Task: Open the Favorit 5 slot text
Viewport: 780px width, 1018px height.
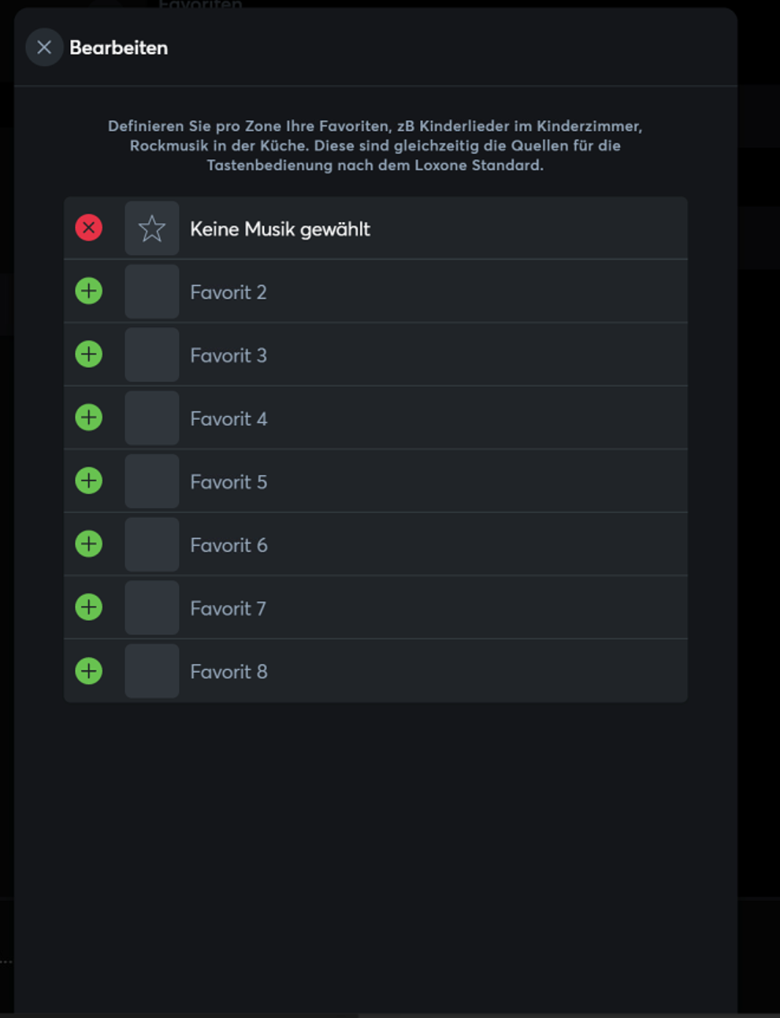Action: coord(228,481)
